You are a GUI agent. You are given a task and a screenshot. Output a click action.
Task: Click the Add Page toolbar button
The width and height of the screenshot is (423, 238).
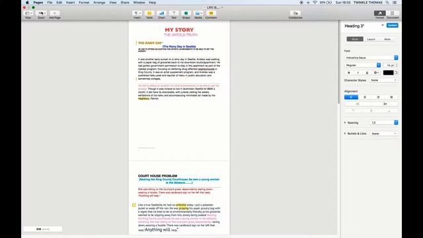click(x=54, y=13)
